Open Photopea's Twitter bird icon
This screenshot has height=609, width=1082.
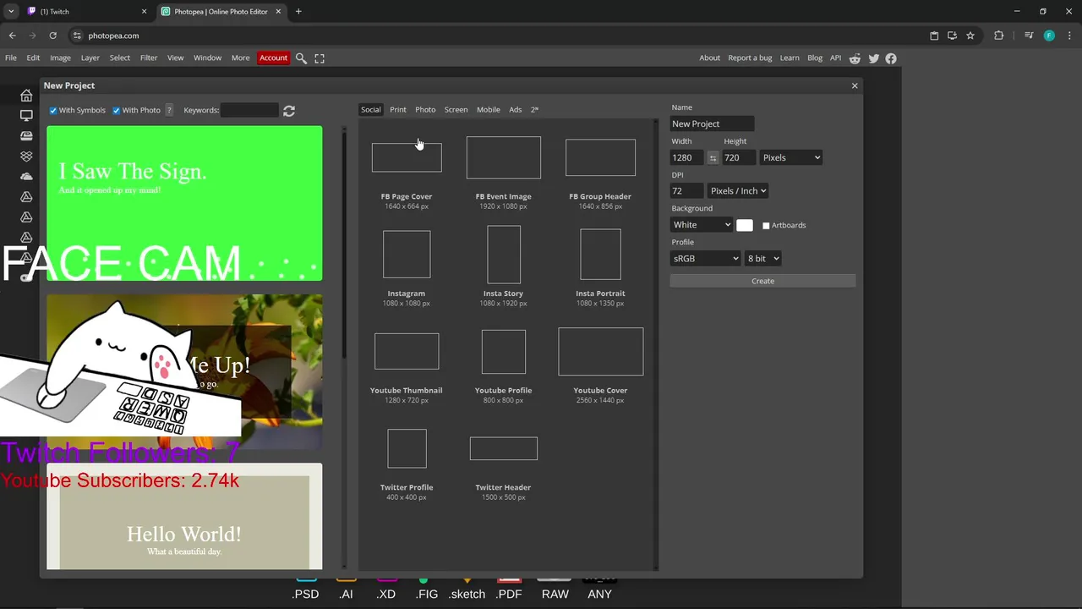873,58
